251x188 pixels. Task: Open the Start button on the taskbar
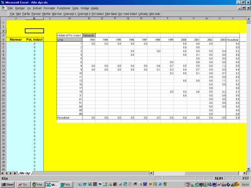point(7,185)
